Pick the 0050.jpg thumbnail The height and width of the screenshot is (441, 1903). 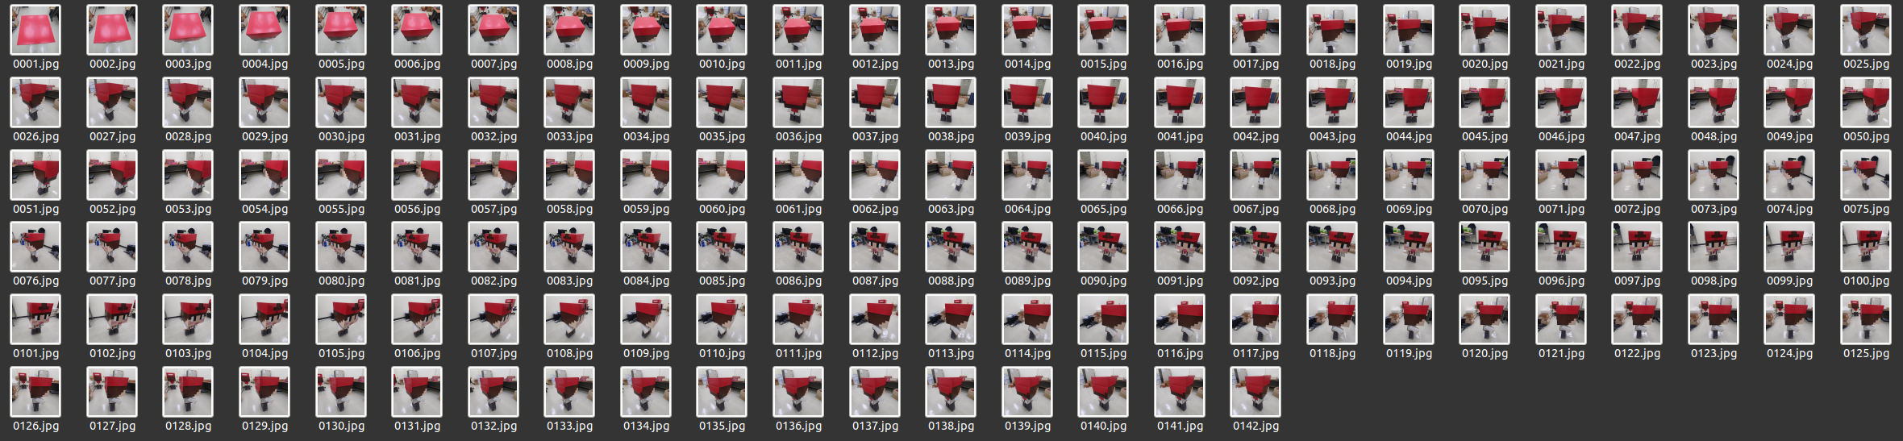coord(1866,102)
